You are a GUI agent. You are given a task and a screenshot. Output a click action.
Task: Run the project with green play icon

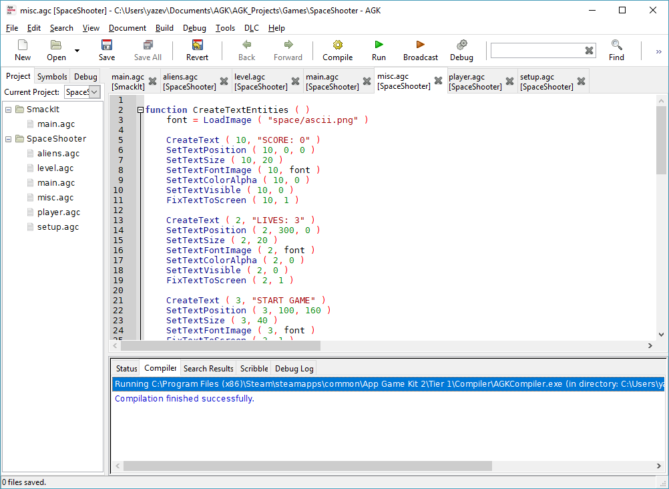click(379, 45)
